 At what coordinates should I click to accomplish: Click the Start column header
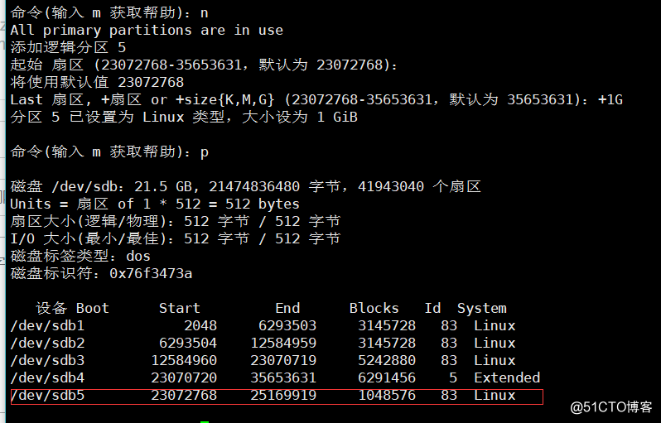point(180,309)
